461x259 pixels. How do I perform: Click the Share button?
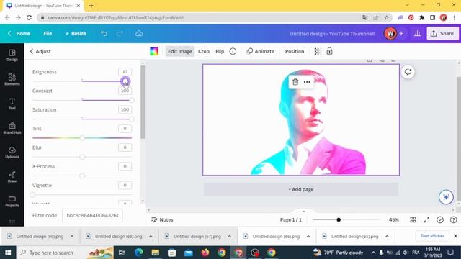tap(442, 34)
